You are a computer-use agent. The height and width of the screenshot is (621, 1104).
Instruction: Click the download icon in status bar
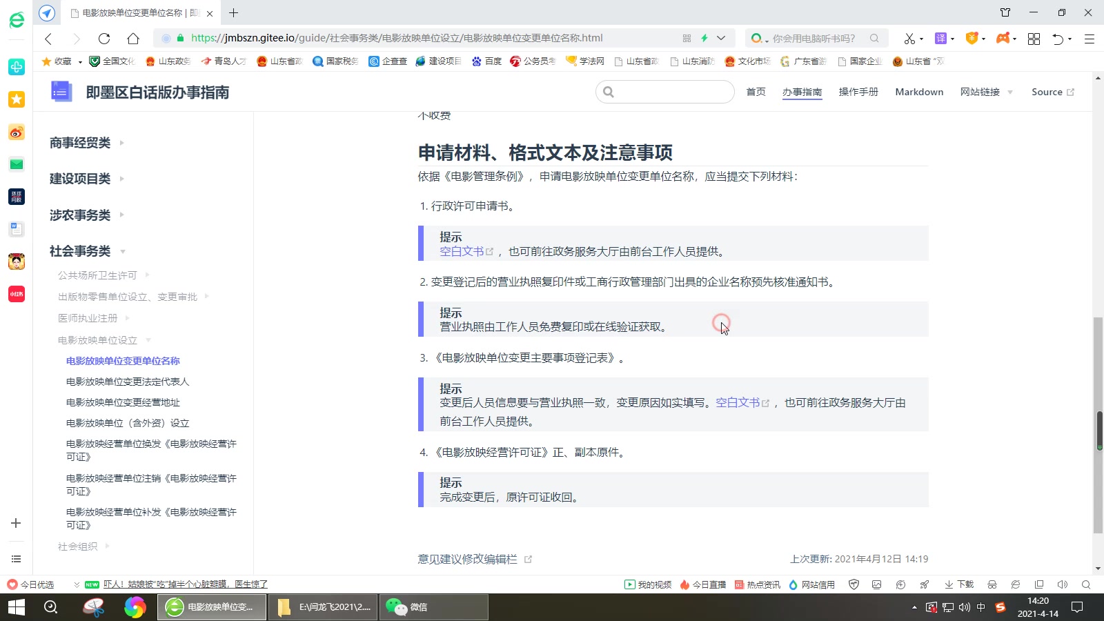coord(959,584)
